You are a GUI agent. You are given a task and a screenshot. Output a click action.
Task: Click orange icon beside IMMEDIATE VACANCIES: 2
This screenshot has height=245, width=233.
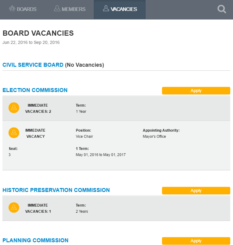pos(14,108)
